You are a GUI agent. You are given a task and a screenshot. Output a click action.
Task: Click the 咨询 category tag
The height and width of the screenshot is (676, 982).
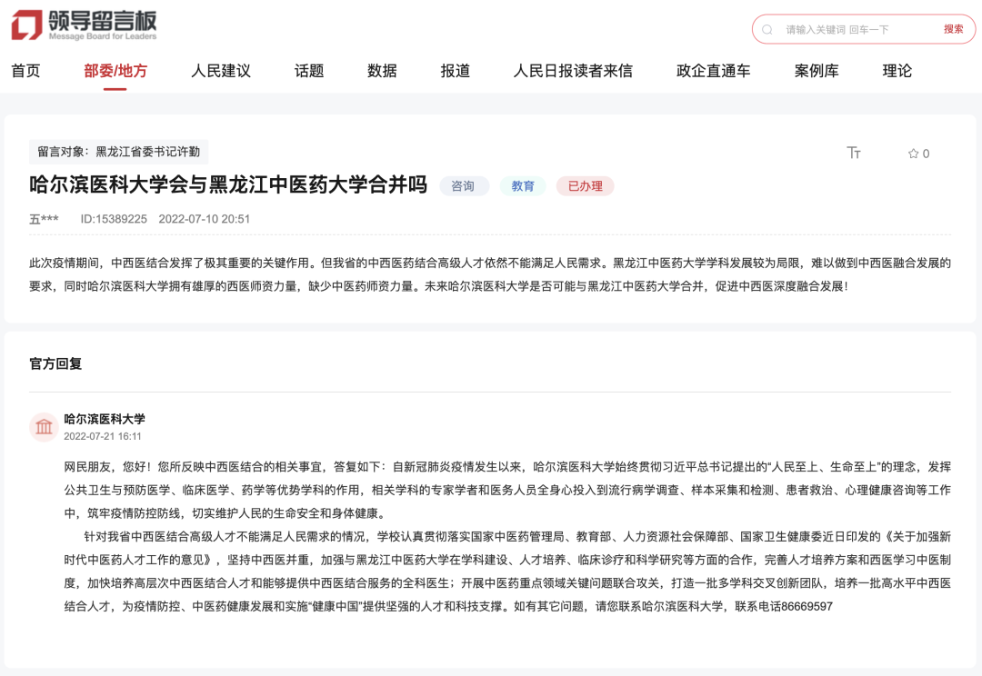coord(463,186)
